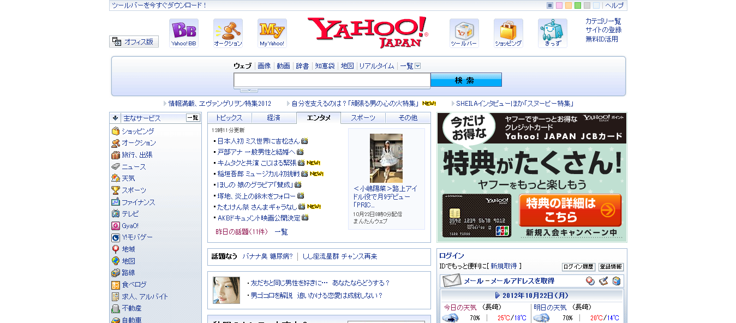Image resolution: width=736 pixels, height=323 pixels.
Task: Click the blue box icon in mail row
Action: pyautogui.click(x=617, y=281)
